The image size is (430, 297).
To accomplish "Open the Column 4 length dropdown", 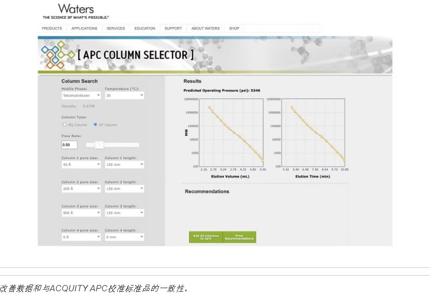I will [x=124, y=237].
